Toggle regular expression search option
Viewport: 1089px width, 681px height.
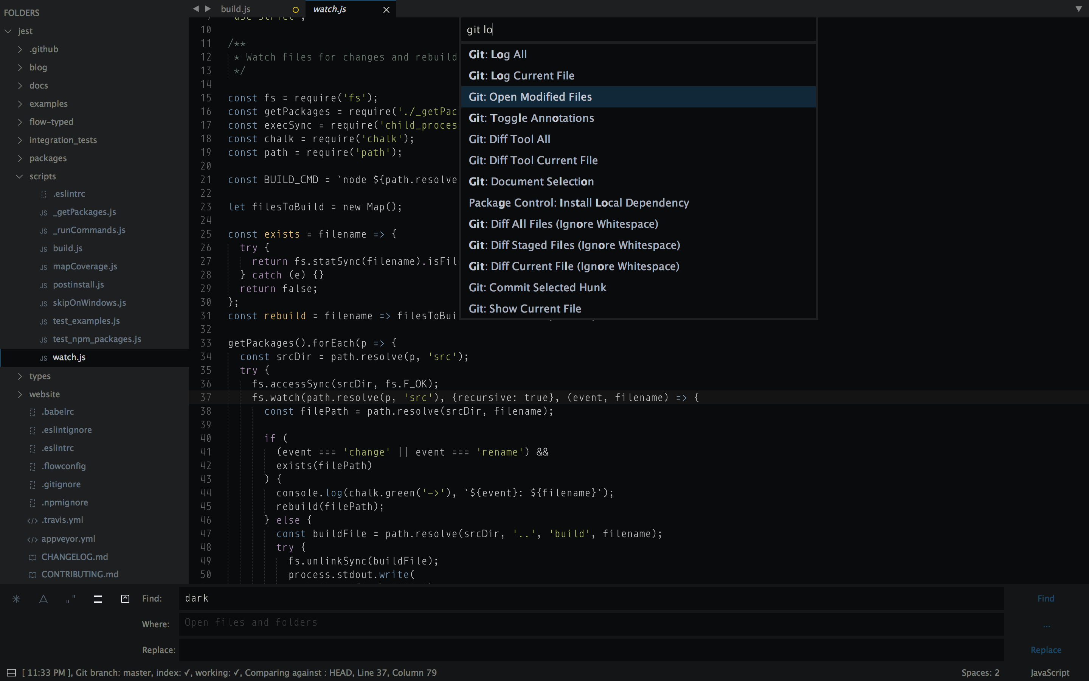click(16, 599)
